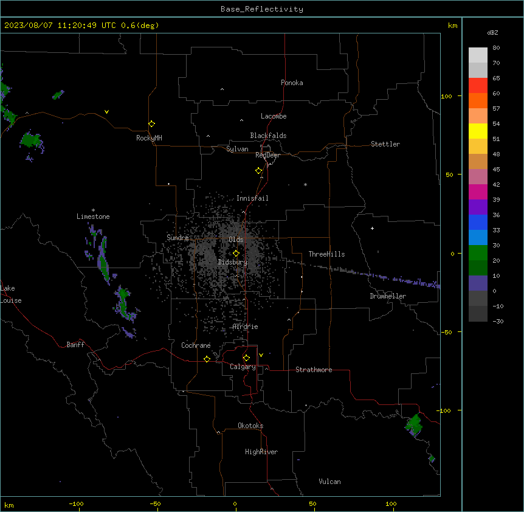Select the yellow diamond marker below Cochrane
This screenshot has height=512, width=524.
click(x=207, y=359)
